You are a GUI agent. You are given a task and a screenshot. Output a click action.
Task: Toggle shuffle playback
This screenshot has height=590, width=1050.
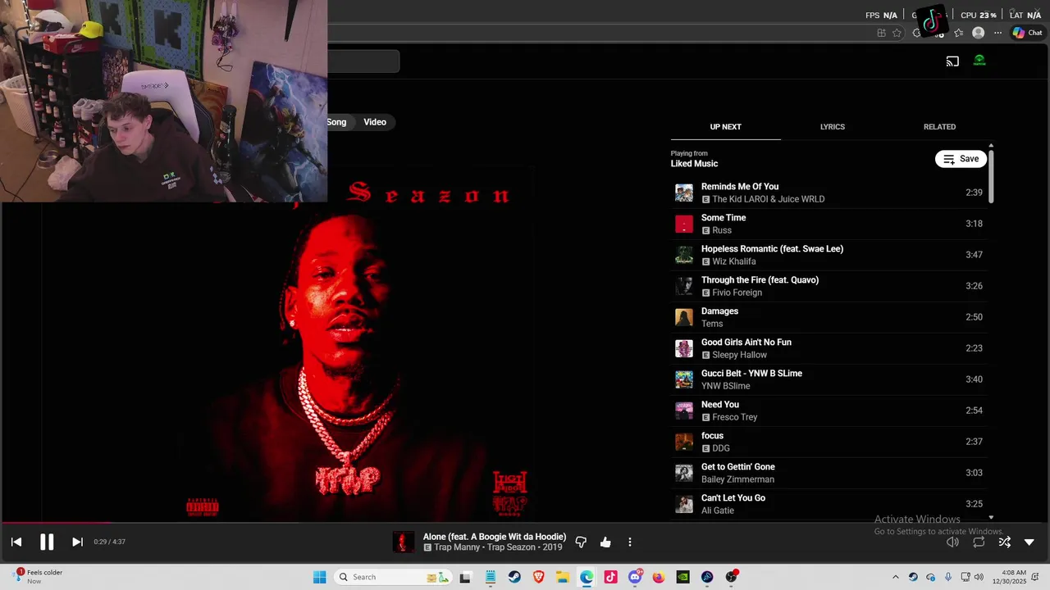1004,542
